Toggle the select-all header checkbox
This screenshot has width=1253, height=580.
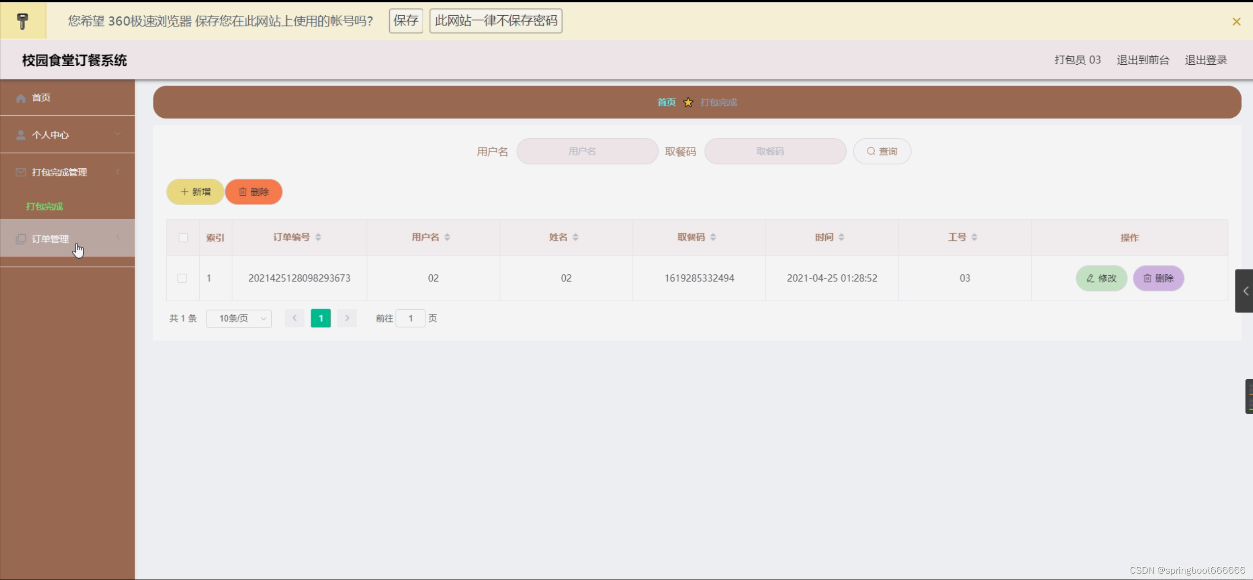point(183,237)
